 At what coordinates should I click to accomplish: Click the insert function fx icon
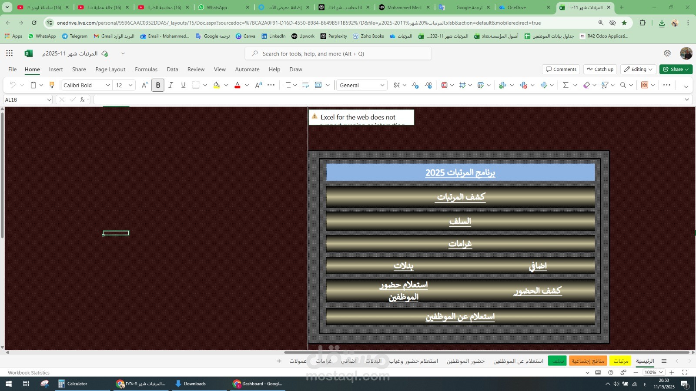click(82, 99)
